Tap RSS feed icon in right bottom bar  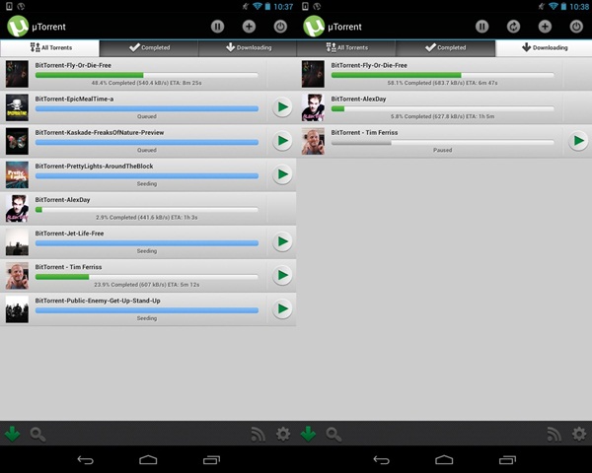point(554,435)
